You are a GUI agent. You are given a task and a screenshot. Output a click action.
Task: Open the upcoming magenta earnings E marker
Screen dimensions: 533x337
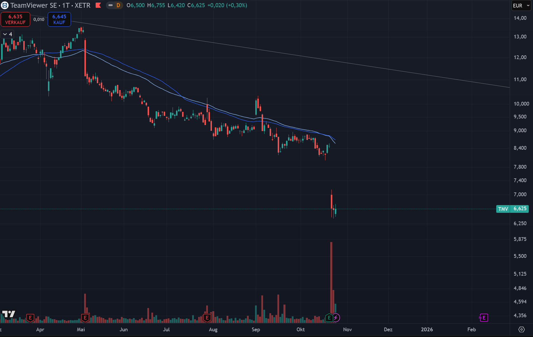pos(484,318)
